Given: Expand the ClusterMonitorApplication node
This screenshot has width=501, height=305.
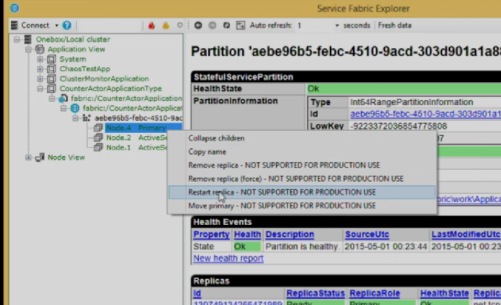Looking at the screenshot, I should [40, 78].
